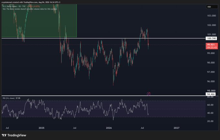Click the 99.000 price axis label
The width and height of the screenshot is (220, 140).
coord(212,53)
